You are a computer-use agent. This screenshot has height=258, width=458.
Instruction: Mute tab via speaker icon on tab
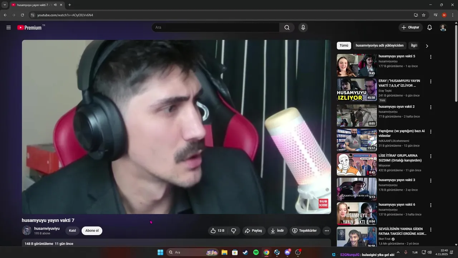point(55,5)
